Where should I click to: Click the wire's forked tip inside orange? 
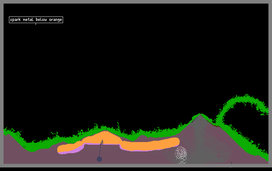point(102,142)
